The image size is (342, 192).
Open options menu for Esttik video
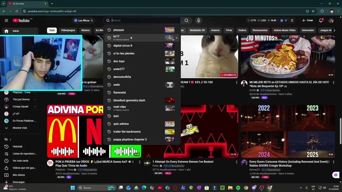point(333,83)
